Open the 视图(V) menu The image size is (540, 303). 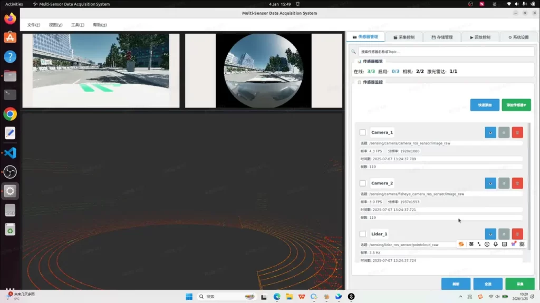point(55,25)
